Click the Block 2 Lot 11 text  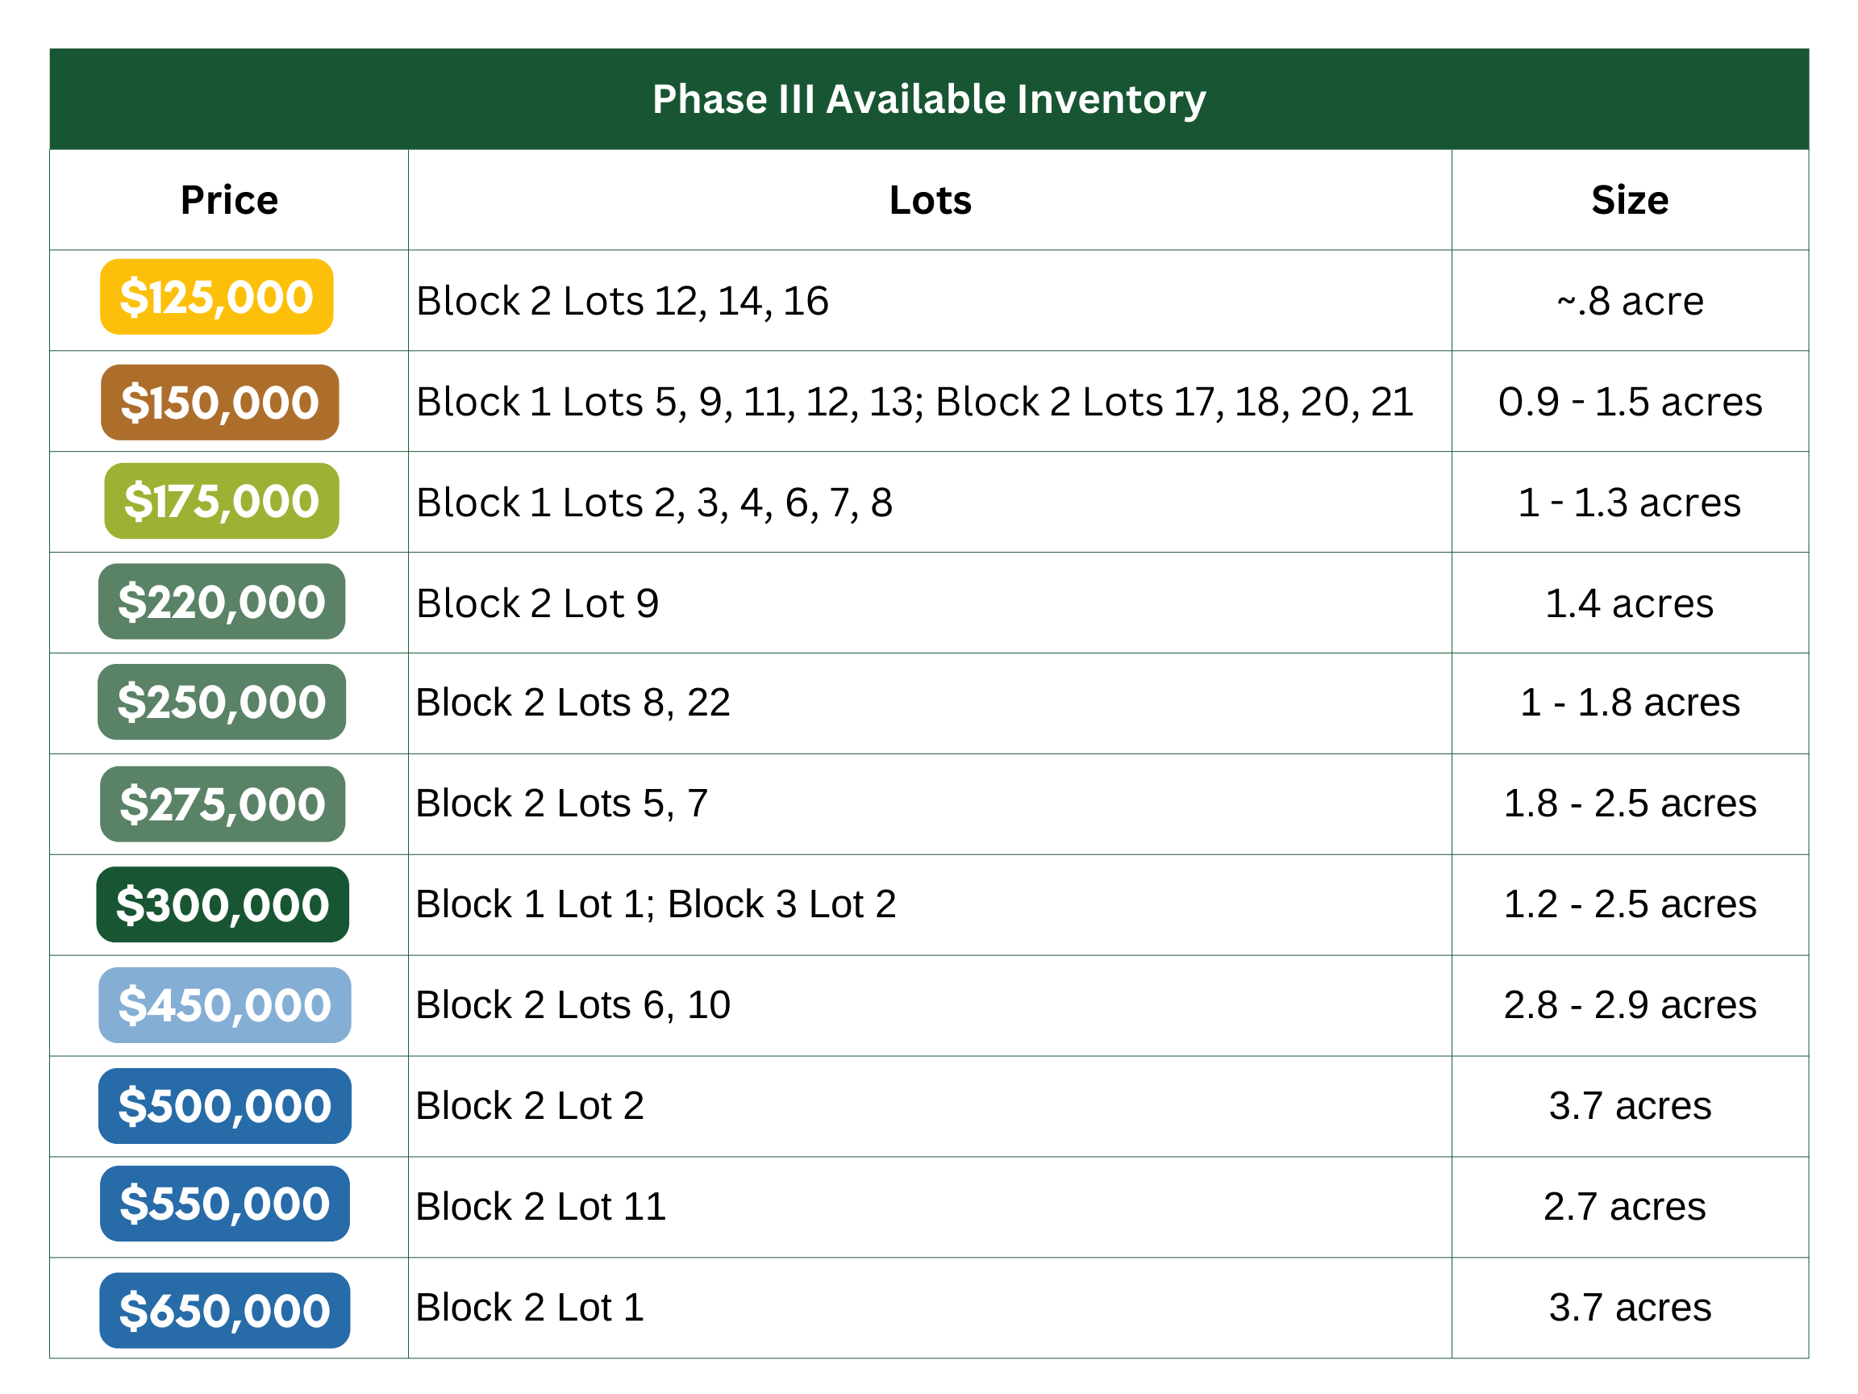tap(541, 1208)
